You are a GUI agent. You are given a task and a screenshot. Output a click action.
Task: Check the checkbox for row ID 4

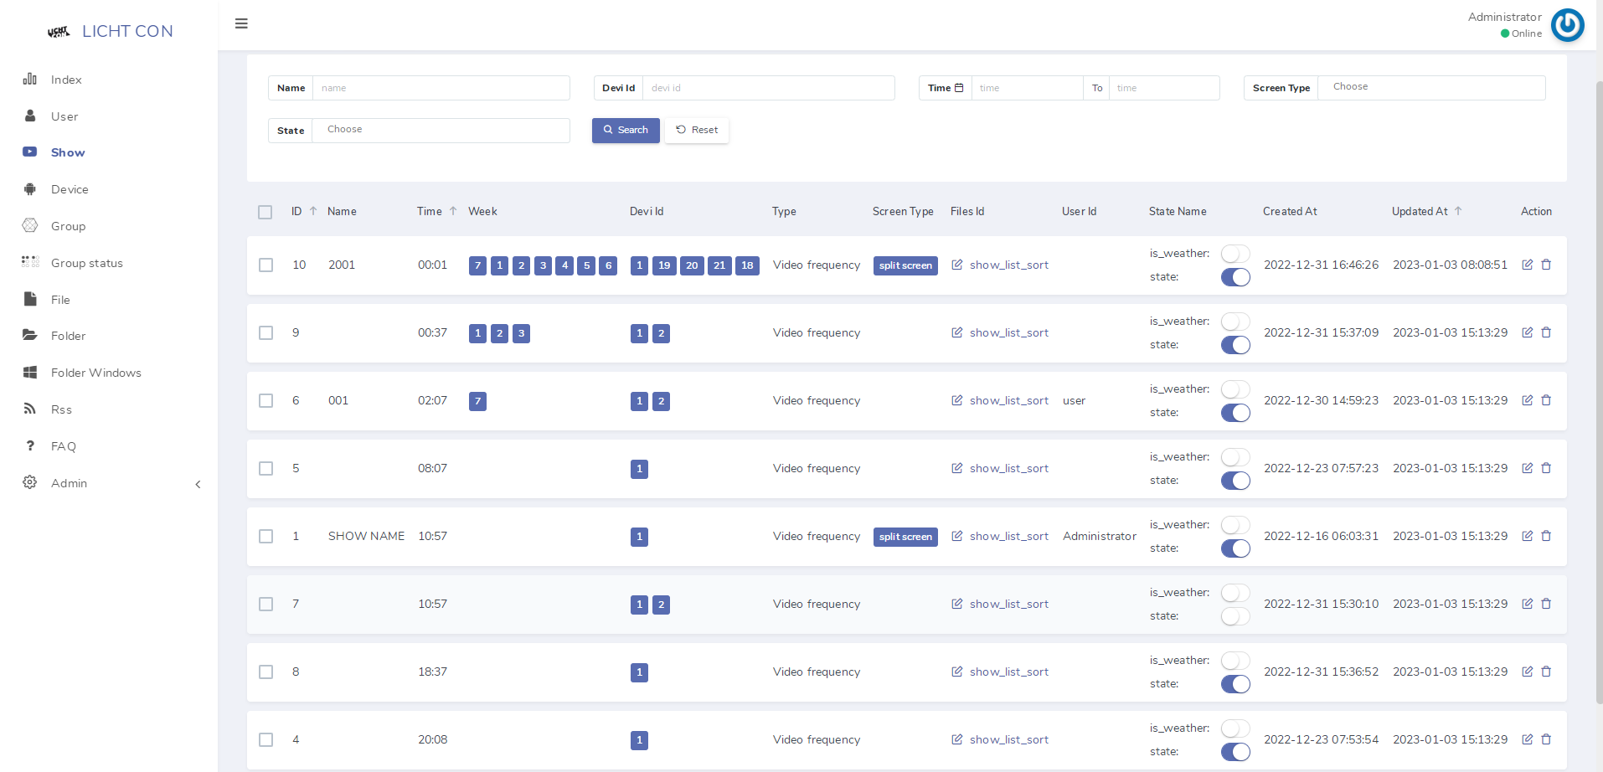pyautogui.click(x=266, y=739)
